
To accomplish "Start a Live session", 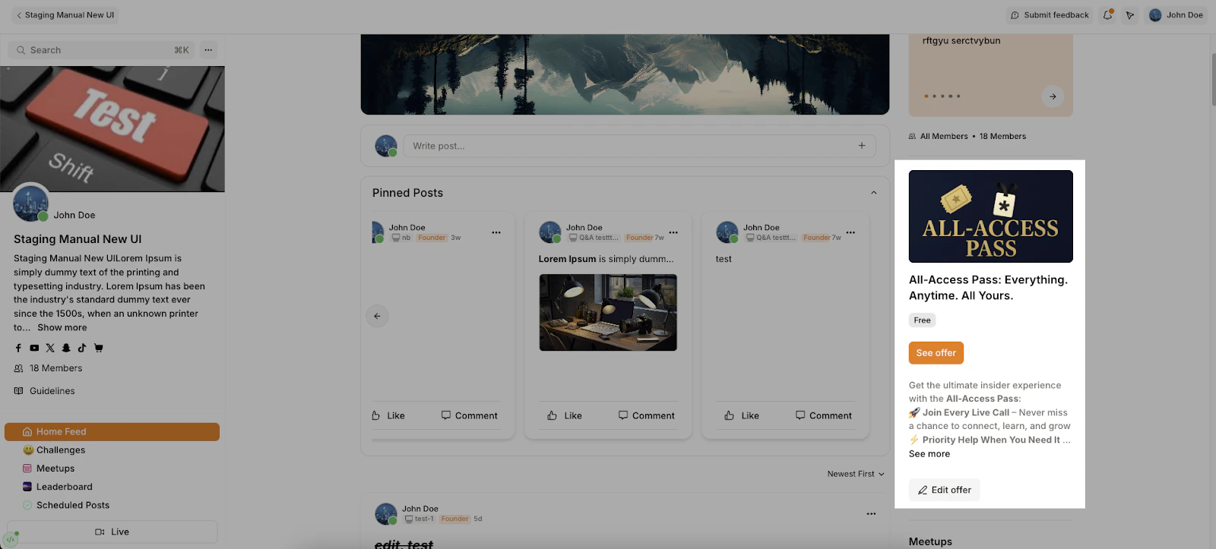I will (112, 532).
